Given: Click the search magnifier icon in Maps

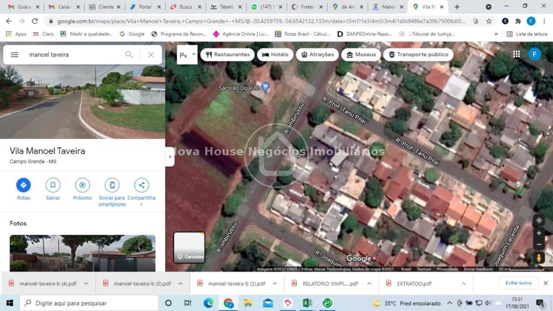Looking at the screenshot, I should [129, 55].
